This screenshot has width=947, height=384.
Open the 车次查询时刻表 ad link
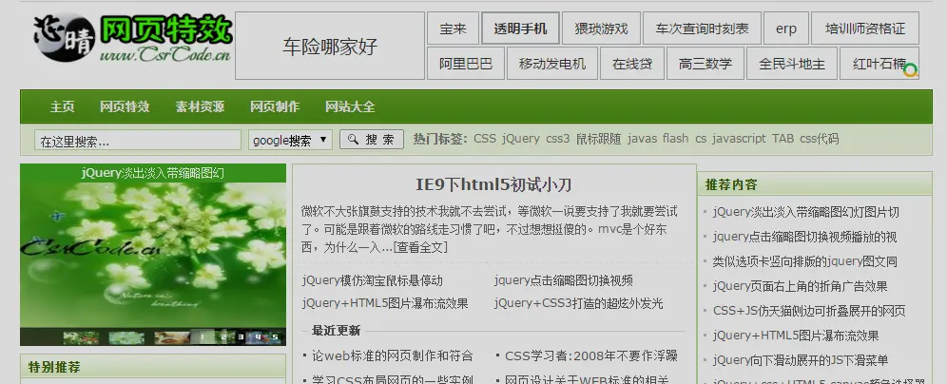pyautogui.click(x=702, y=29)
